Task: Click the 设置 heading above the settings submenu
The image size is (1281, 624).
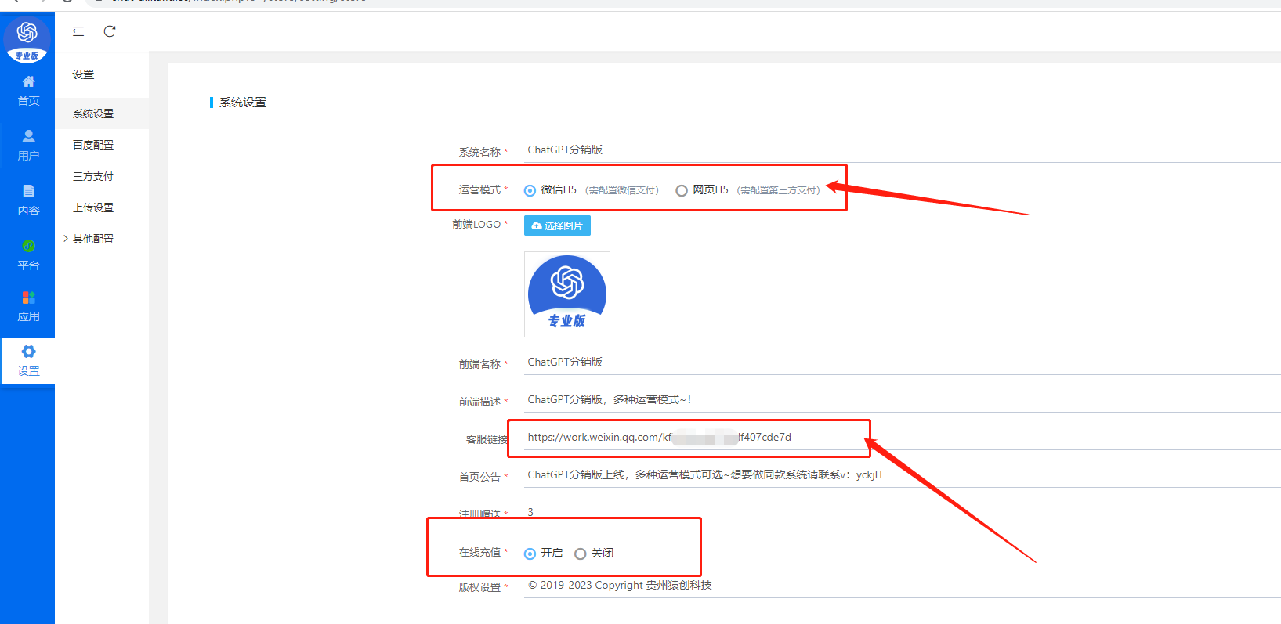Action: pyautogui.click(x=83, y=74)
